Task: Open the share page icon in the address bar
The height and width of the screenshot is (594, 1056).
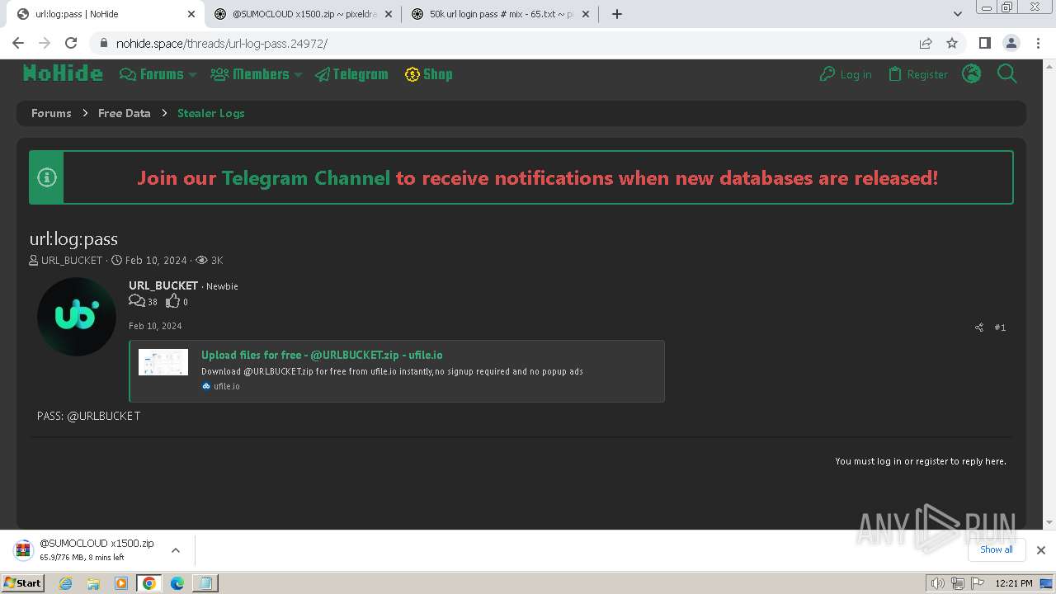Action: (x=926, y=43)
